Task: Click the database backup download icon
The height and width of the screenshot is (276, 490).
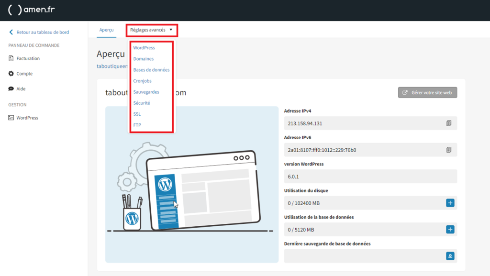Action: pyautogui.click(x=450, y=256)
